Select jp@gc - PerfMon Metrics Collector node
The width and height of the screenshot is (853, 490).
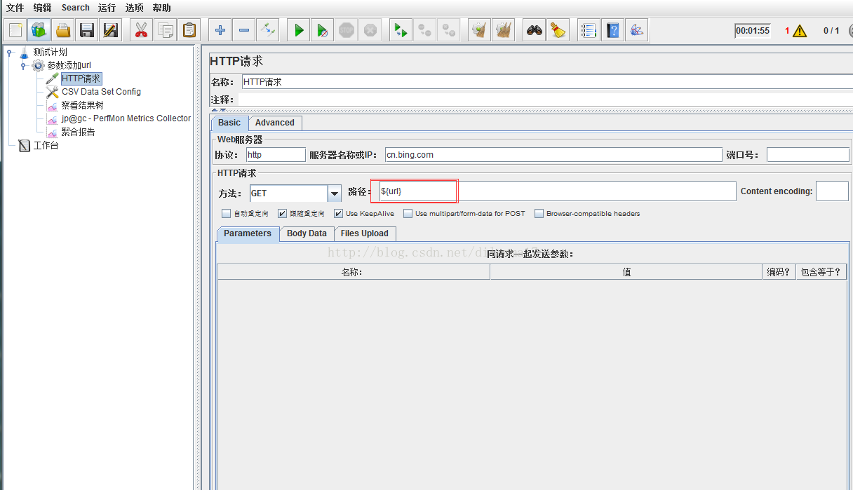(x=126, y=118)
